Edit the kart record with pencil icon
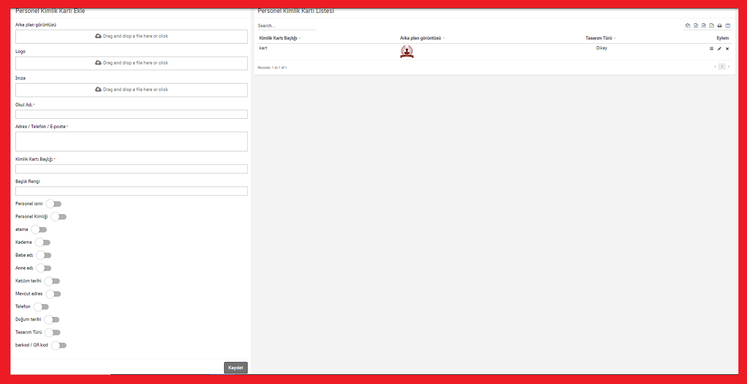This screenshot has width=747, height=384. [x=719, y=49]
